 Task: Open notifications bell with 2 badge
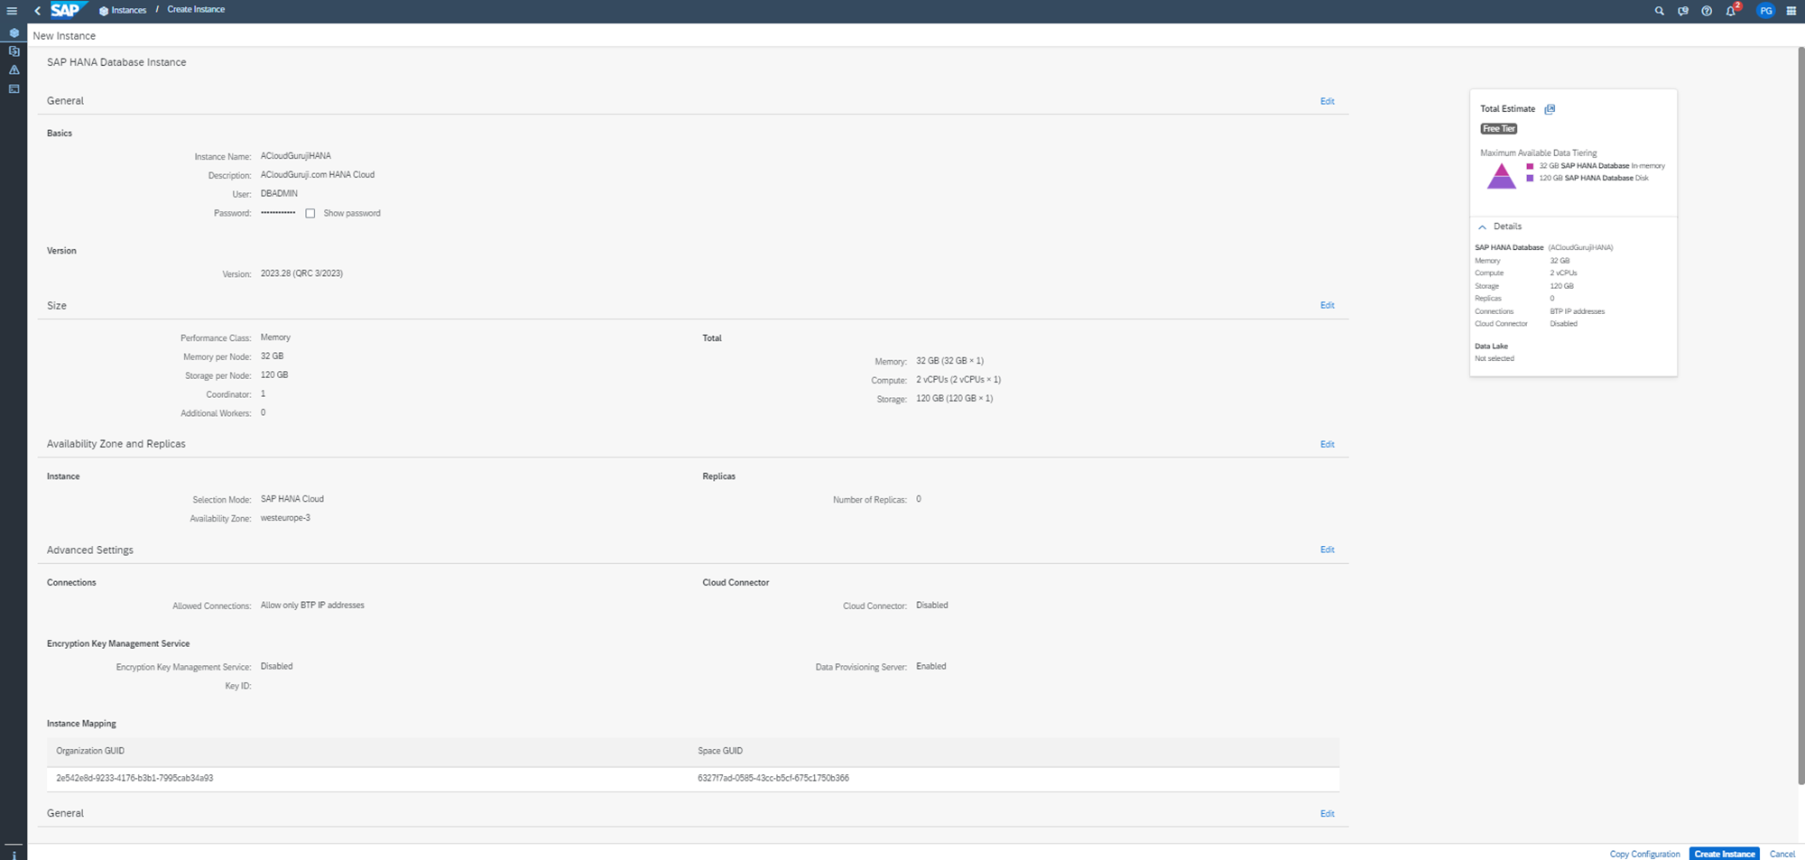pyautogui.click(x=1731, y=11)
